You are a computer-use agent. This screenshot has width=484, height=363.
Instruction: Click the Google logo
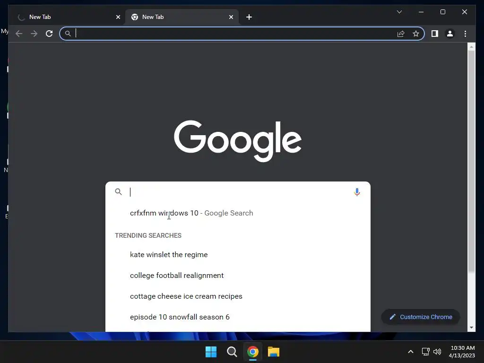[238, 141]
